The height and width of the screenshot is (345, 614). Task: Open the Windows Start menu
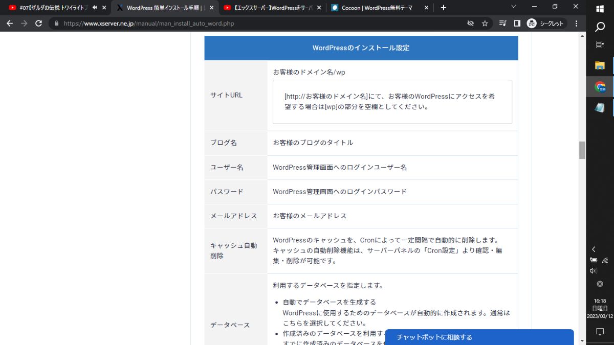pos(600,8)
